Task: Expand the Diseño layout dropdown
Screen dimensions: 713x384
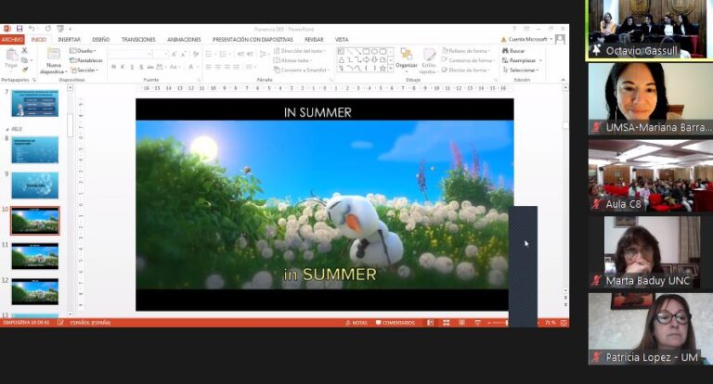Action: tap(83, 51)
